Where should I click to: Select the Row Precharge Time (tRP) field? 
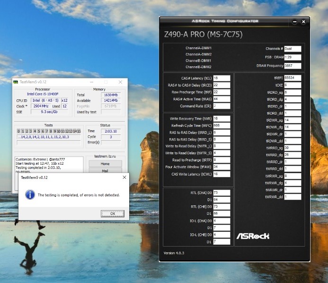coord(222,92)
